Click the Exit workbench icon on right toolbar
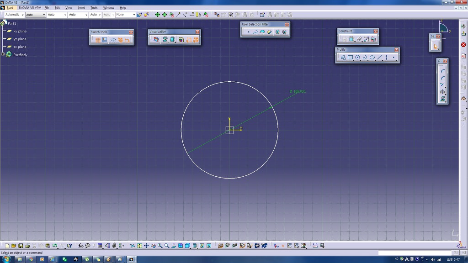The height and width of the screenshot is (263, 468). click(463, 34)
